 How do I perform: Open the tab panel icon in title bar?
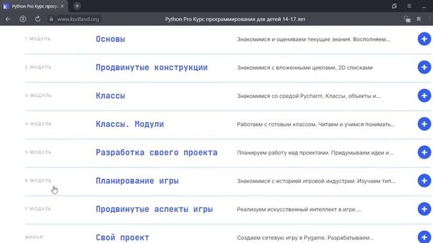[x=394, y=6]
